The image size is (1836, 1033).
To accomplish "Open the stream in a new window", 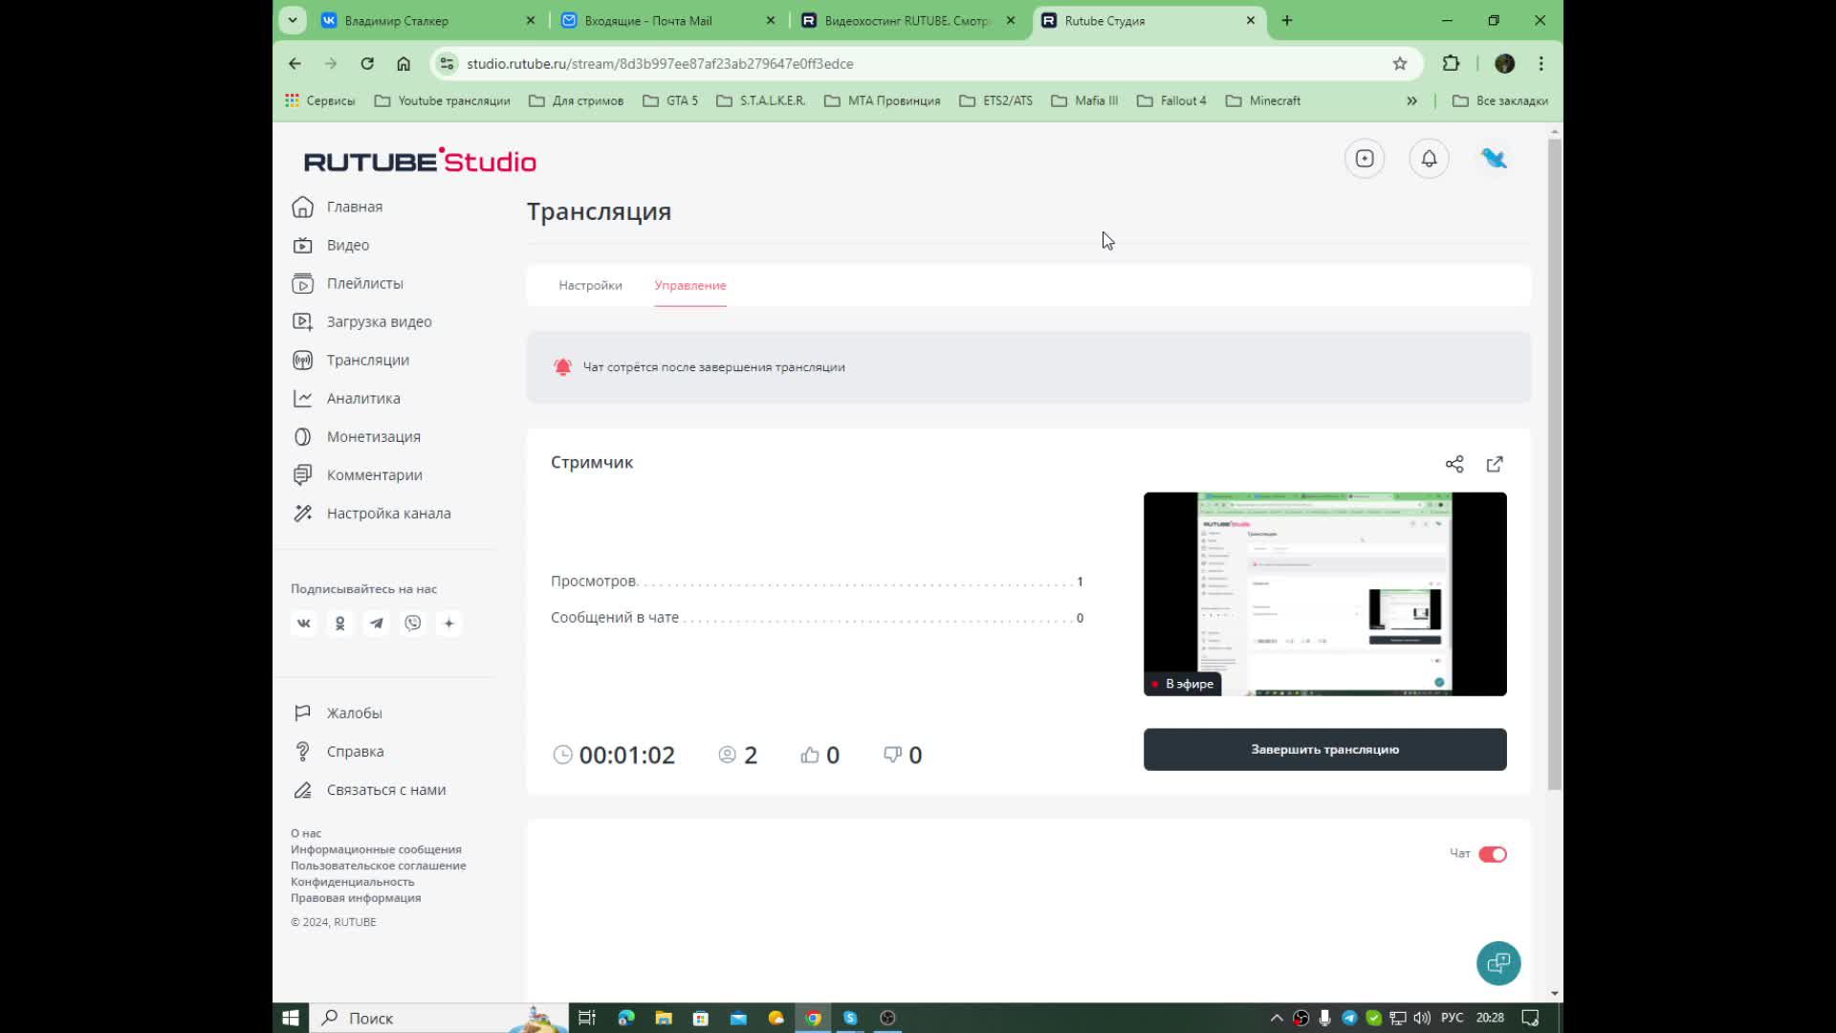I will point(1495,464).
